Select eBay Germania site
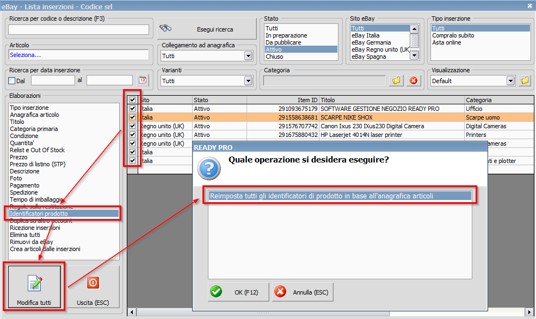This screenshot has height=319, width=536. [x=380, y=42]
